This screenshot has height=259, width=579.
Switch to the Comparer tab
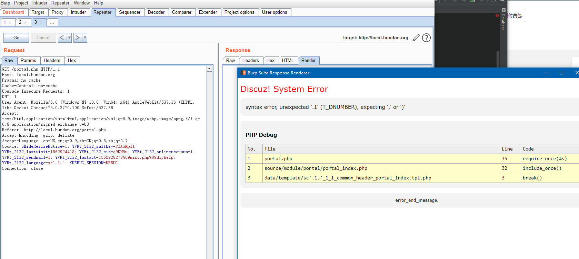click(182, 12)
